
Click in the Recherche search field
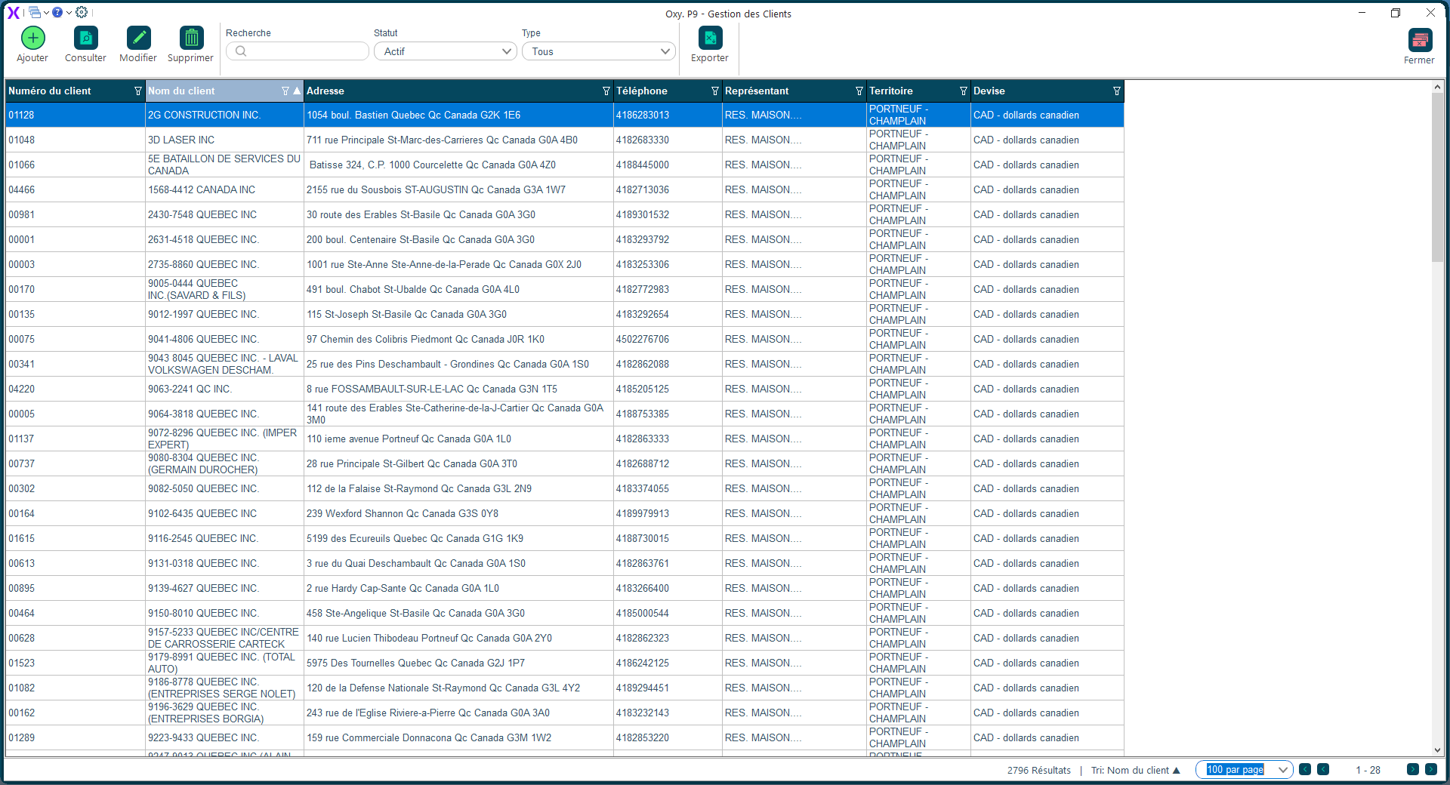tap(298, 51)
